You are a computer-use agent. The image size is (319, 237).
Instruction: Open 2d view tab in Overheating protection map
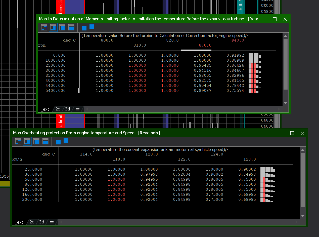[x=32, y=222]
